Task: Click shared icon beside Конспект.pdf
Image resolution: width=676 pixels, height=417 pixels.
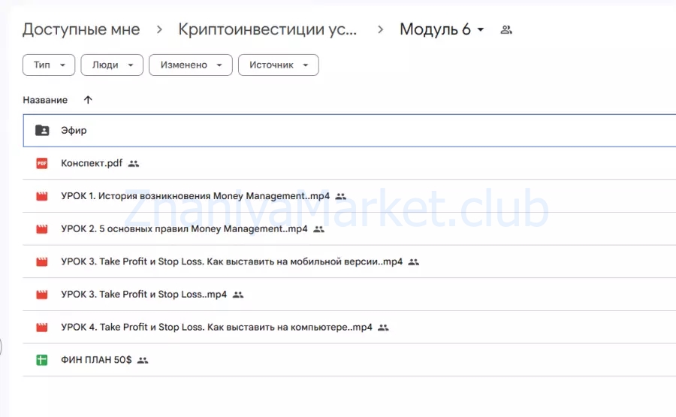Action: (x=134, y=164)
